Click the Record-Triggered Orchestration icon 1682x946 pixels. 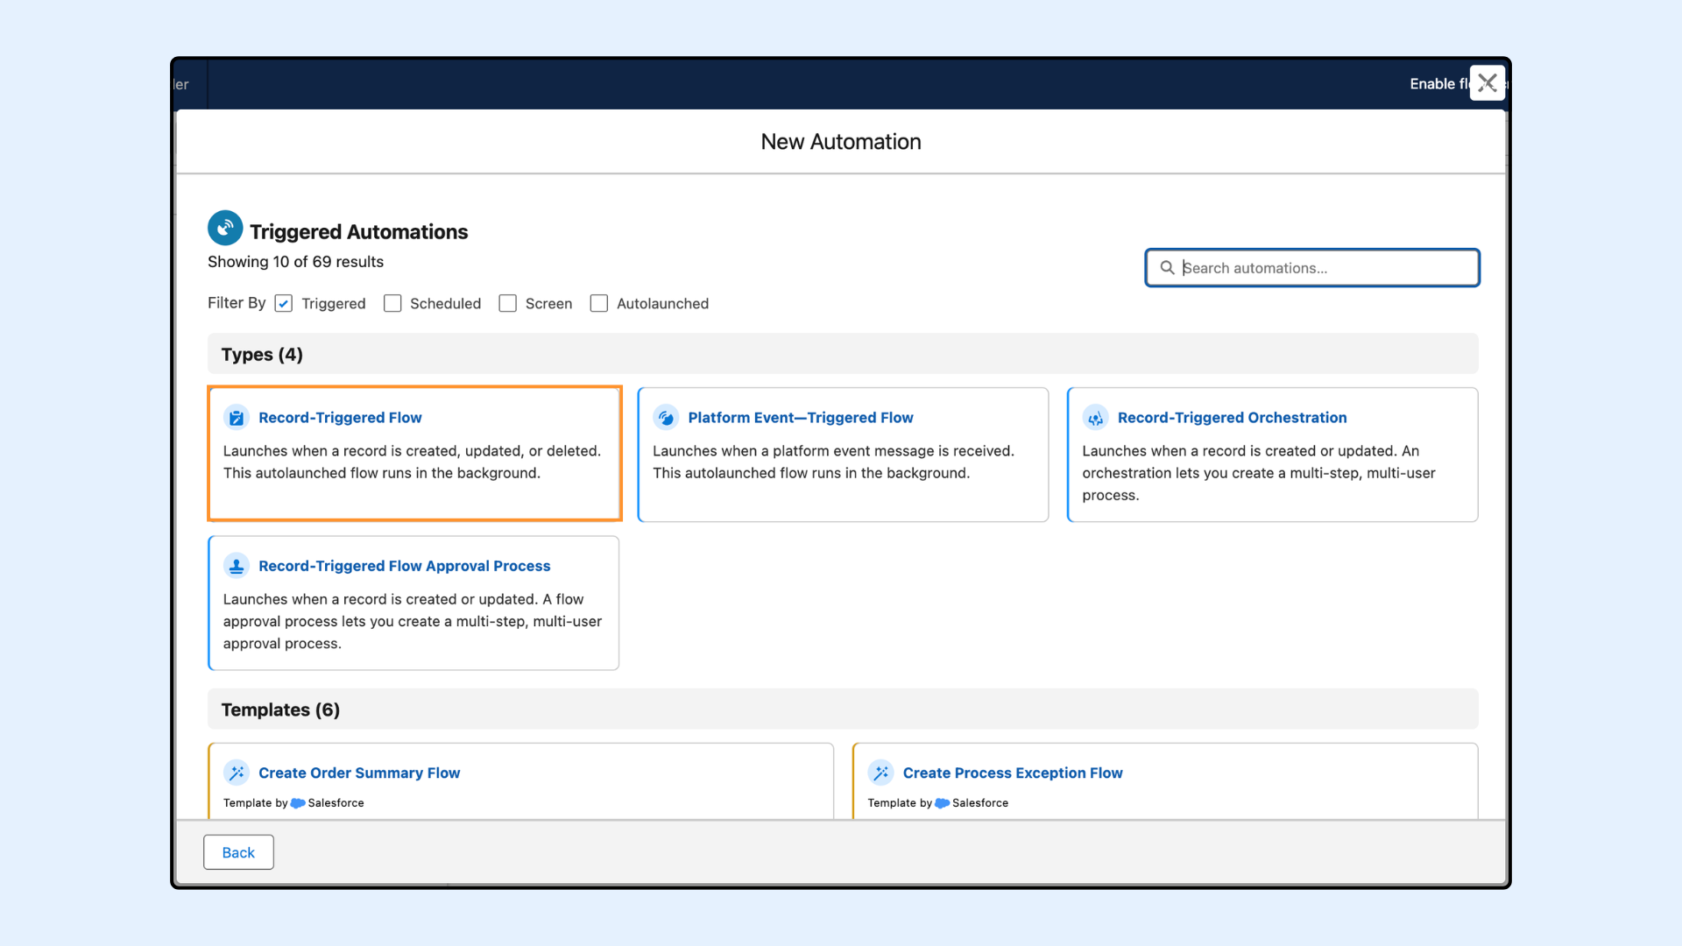[x=1095, y=418]
